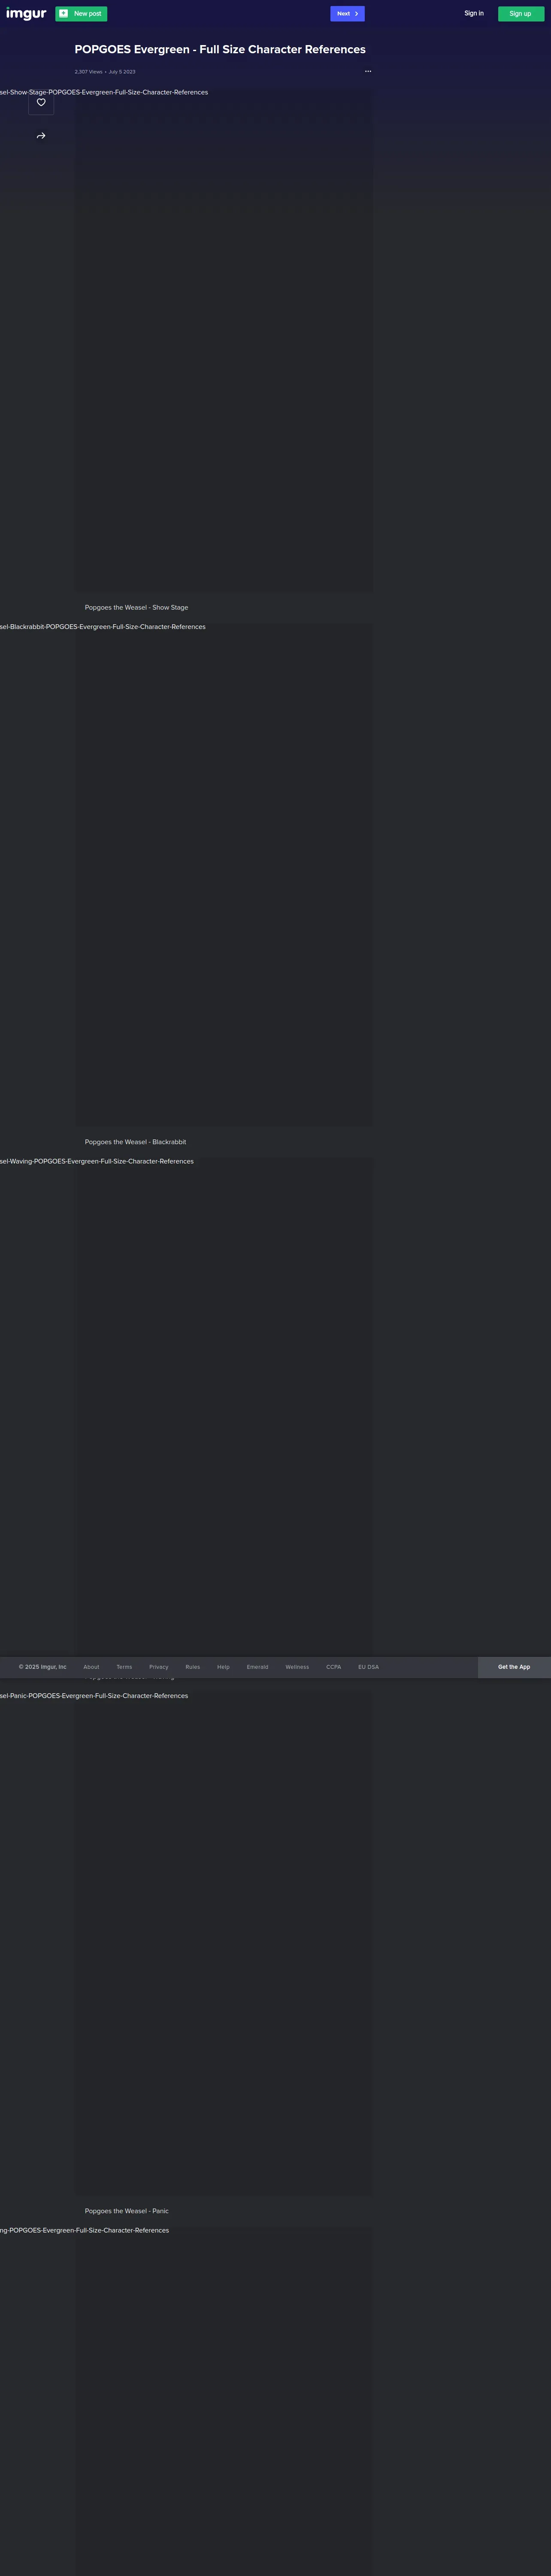Click the 'July 5 2023' date
551x2576 pixels.
(122, 72)
